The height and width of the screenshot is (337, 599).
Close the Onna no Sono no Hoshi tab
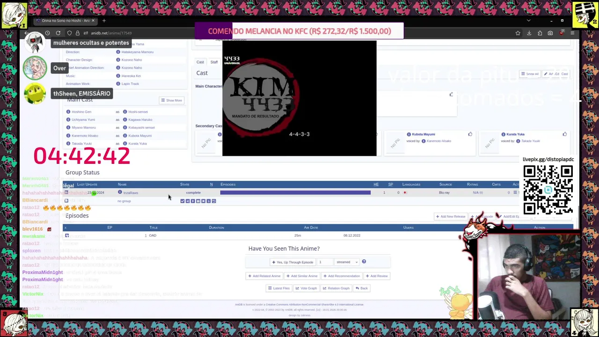[93, 21]
